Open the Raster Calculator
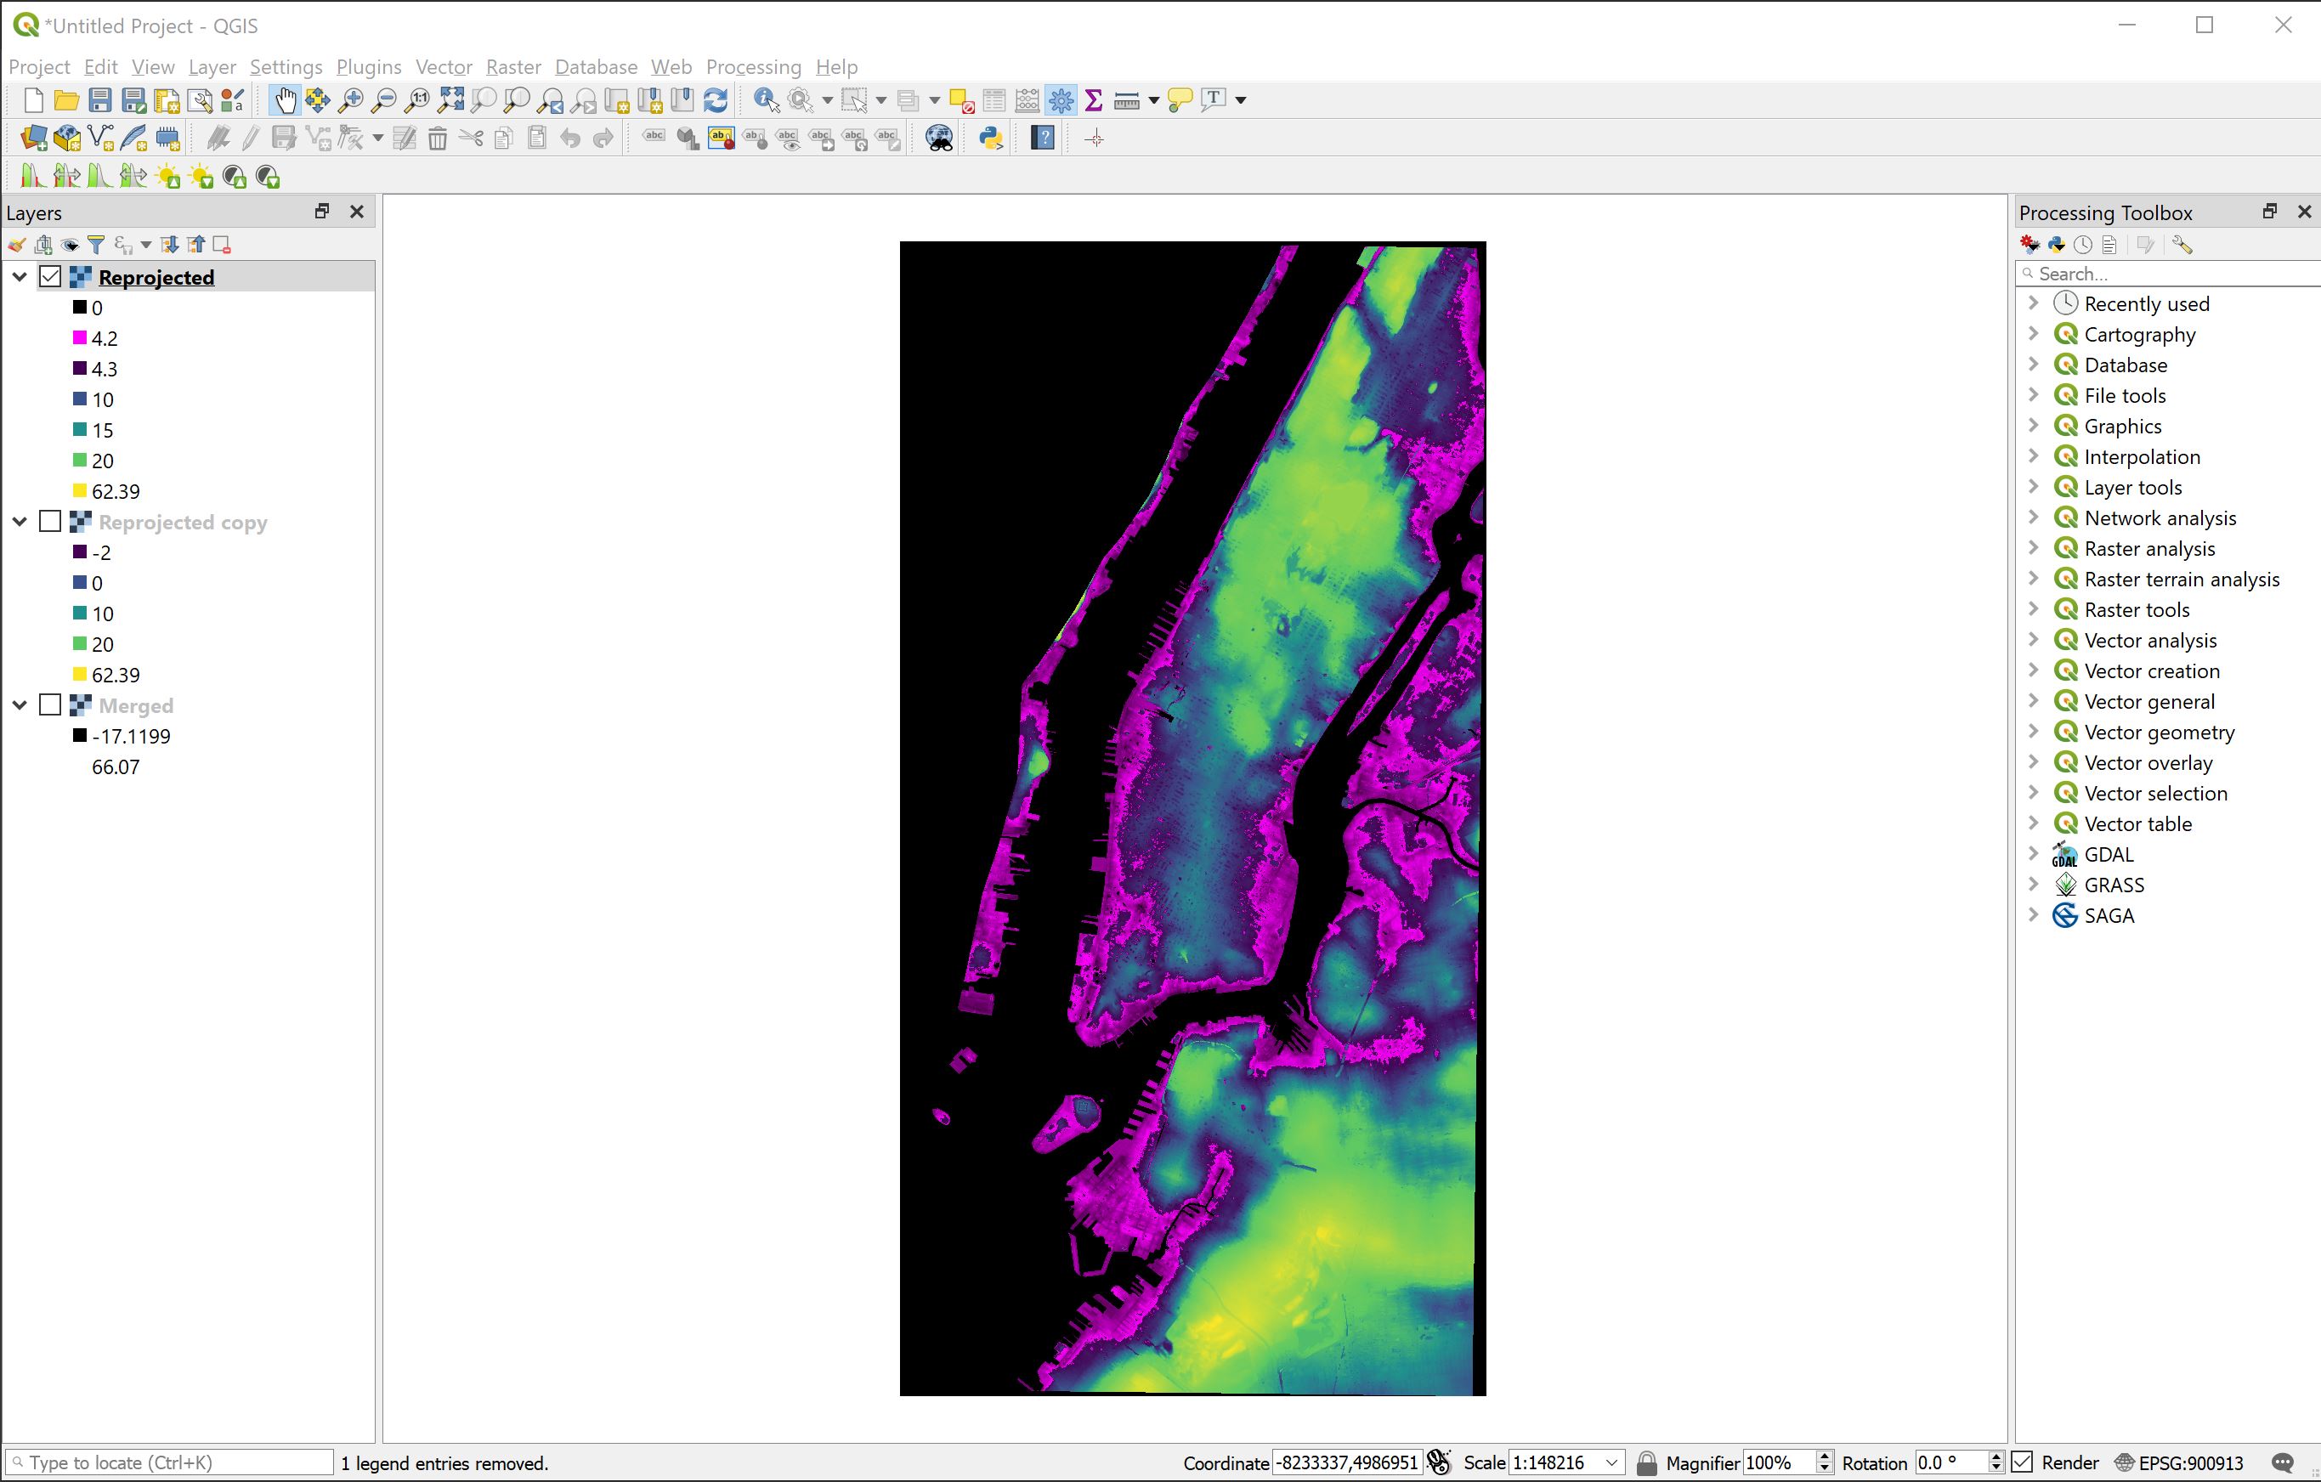2321x1482 pixels. (1027, 99)
